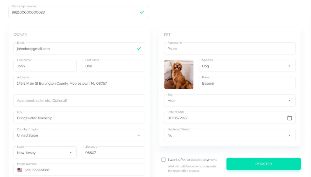Click the dropdown arrow on State field
Image resolution: width=311 pixels, height=177 pixels.
pos(70,152)
